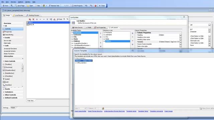Click the move down arrow icon in the tree toolbar
This screenshot has height=120, width=214.
(44, 19)
